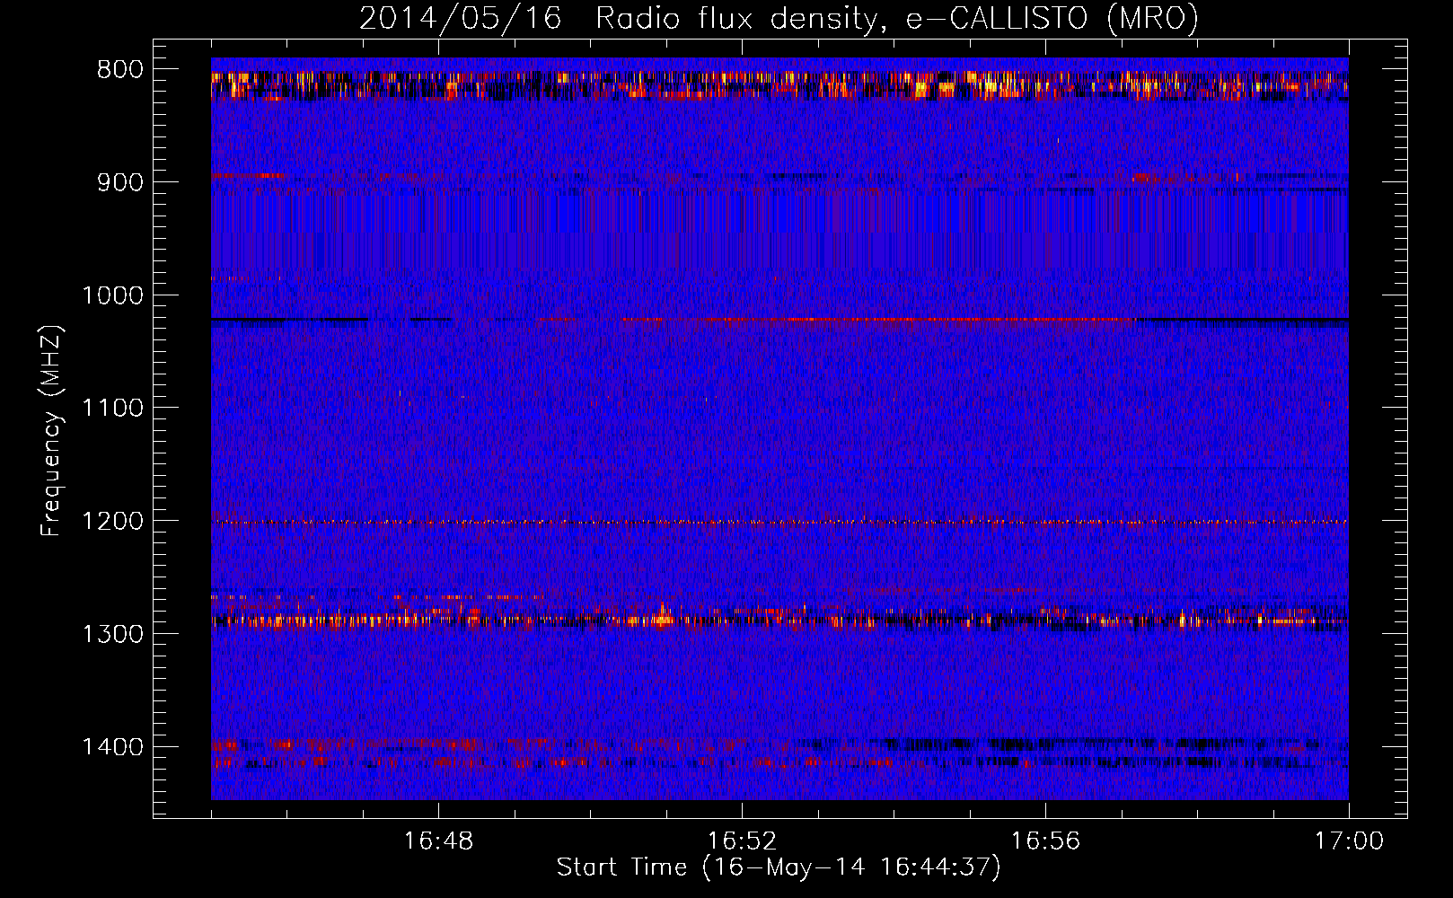Select the 1000 frequency axis label

coord(112,295)
